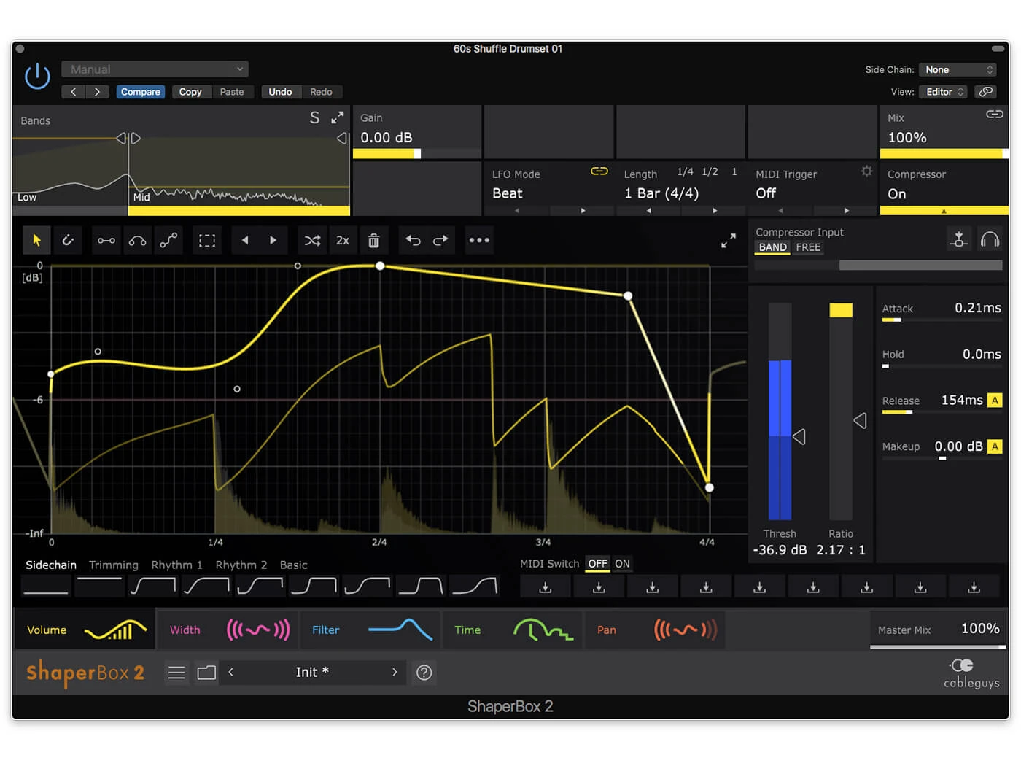Expand the Manual preset dropdown

tap(155, 69)
